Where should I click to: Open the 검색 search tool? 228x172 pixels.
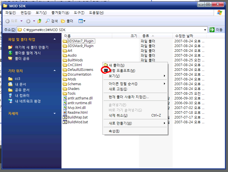pos(52,21)
